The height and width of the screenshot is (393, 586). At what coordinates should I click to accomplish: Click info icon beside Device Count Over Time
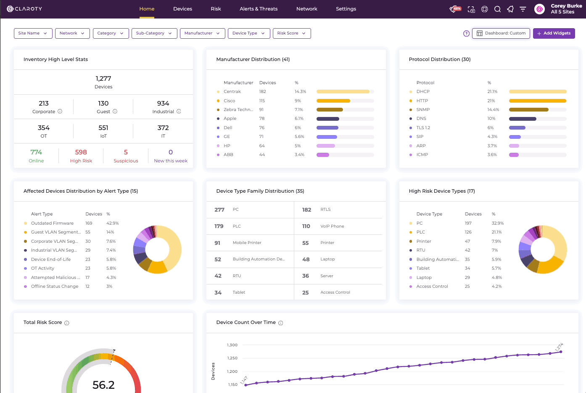(281, 323)
